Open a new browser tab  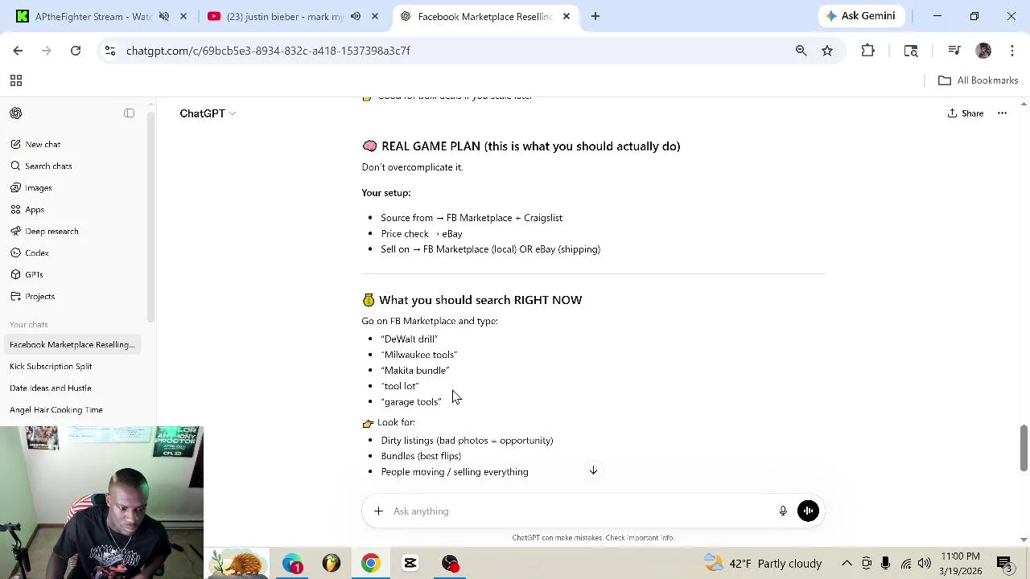click(x=595, y=16)
